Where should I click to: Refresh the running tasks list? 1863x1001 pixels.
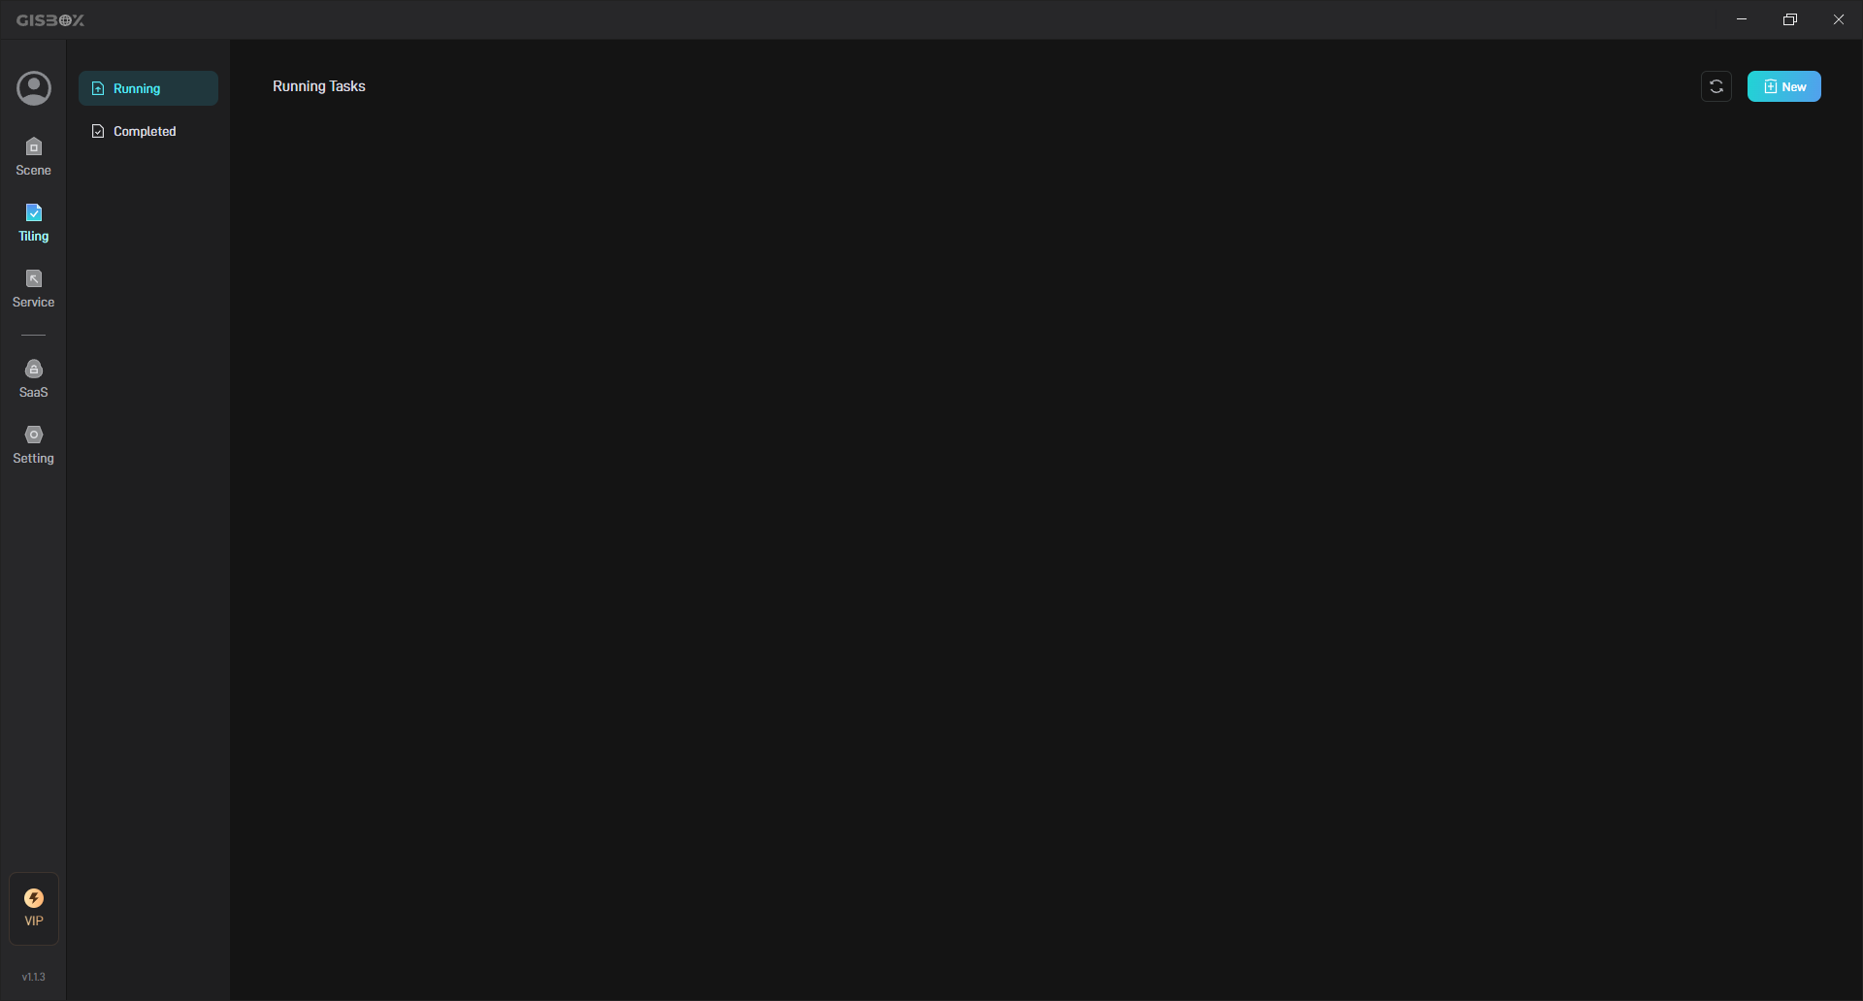[x=1716, y=86]
